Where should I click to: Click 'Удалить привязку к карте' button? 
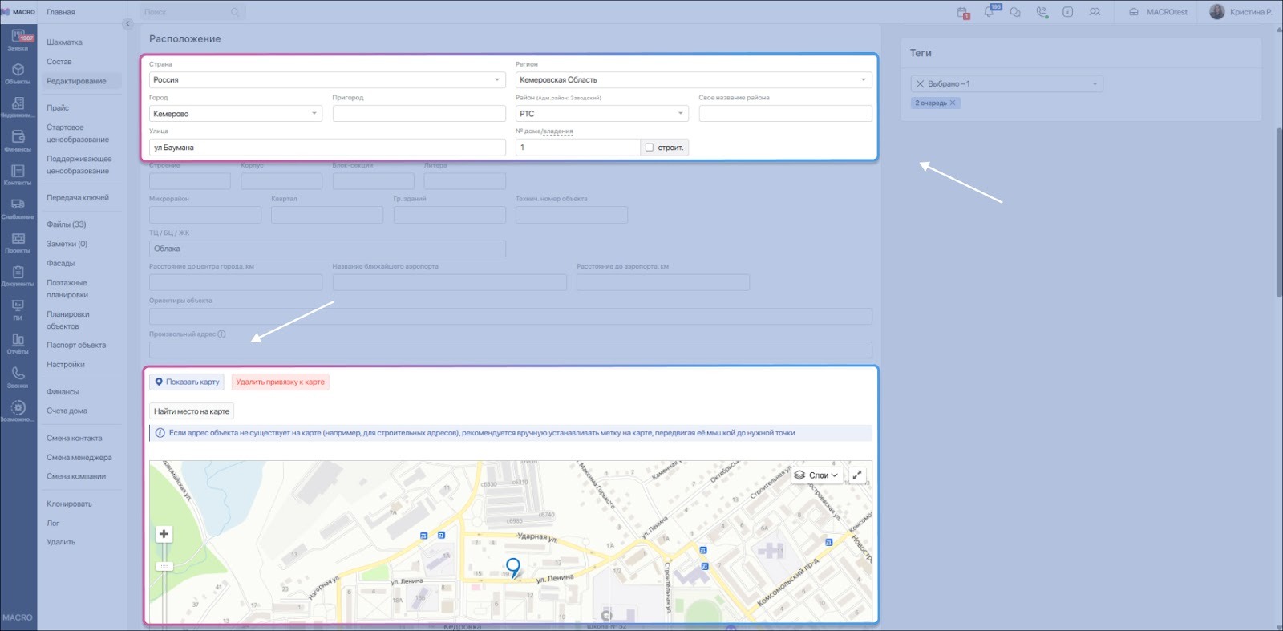click(280, 382)
